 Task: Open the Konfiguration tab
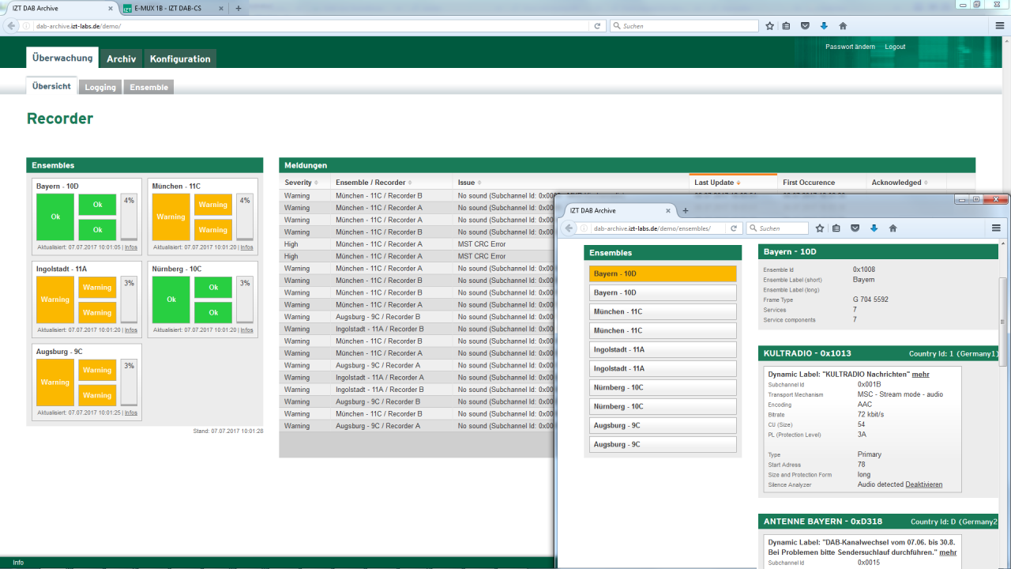180,58
